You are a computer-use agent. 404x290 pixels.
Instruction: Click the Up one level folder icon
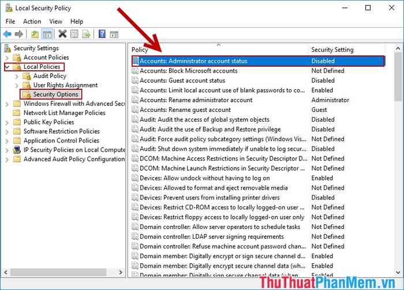coord(36,34)
